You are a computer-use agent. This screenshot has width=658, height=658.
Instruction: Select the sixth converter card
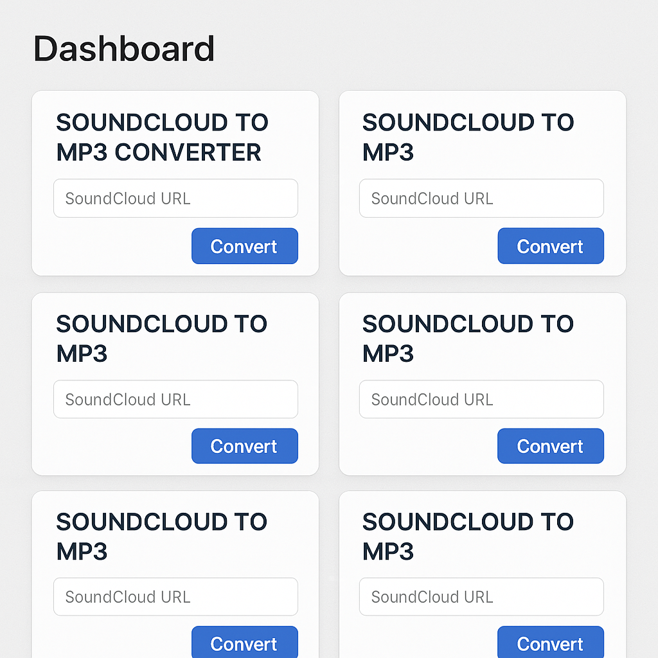pyautogui.click(x=481, y=572)
